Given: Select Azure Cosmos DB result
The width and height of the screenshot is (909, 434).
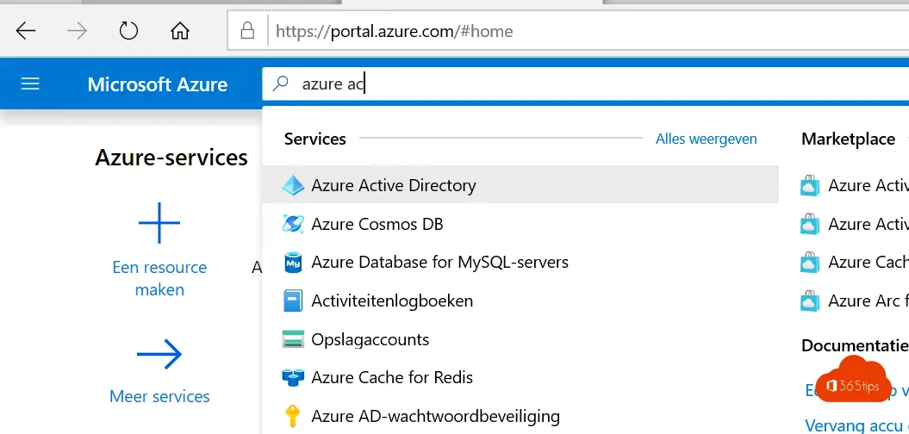Looking at the screenshot, I should 520,224.
